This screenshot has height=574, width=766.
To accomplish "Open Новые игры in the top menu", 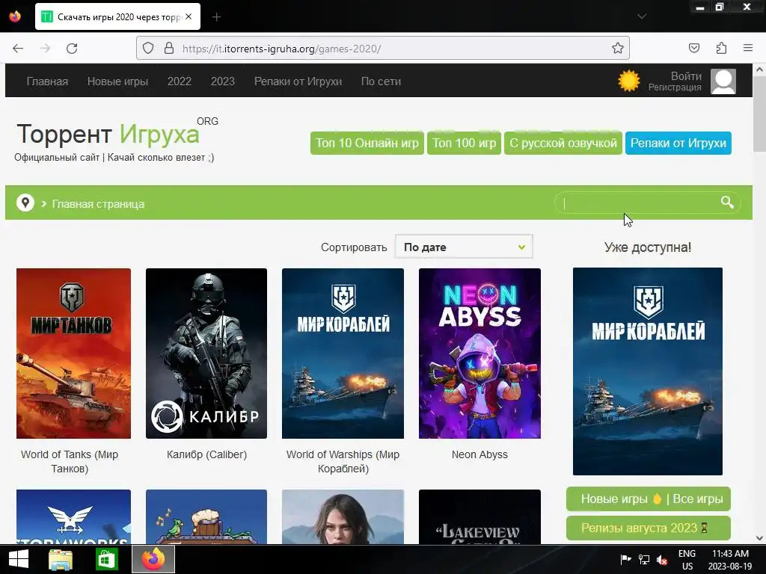I will point(117,81).
